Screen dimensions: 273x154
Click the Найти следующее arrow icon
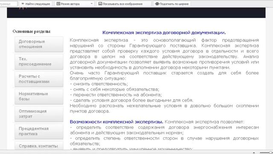23,4
